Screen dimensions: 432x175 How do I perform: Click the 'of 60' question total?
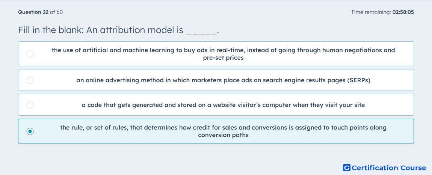point(56,12)
